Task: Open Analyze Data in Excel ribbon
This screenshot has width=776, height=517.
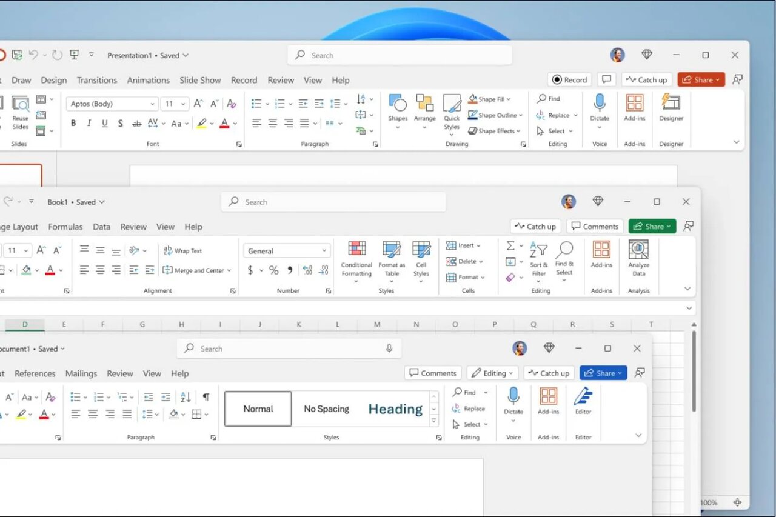Action: (x=638, y=250)
